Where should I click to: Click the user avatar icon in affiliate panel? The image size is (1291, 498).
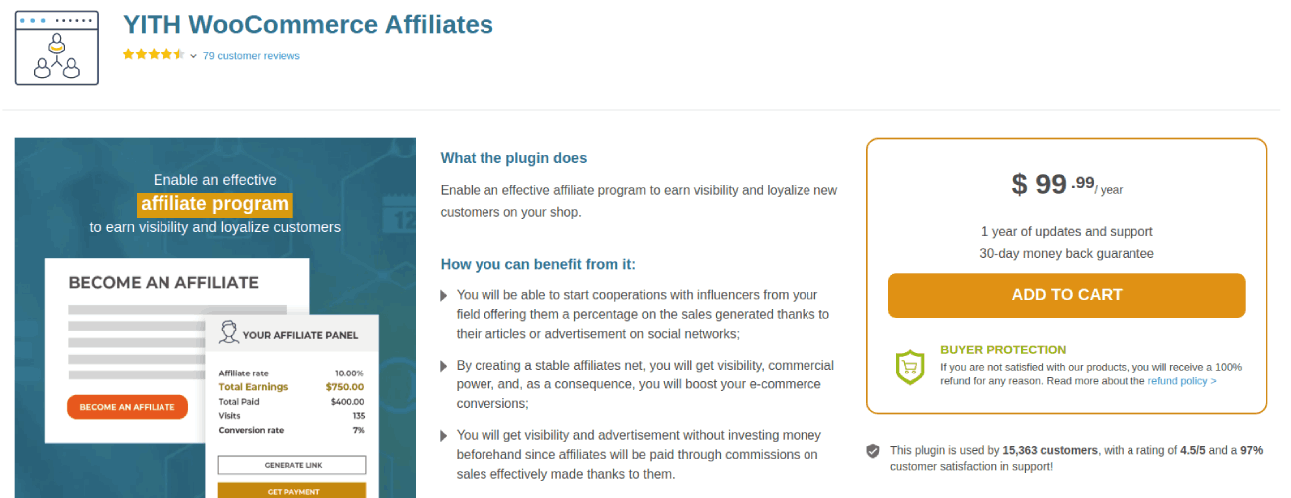click(x=228, y=333)
